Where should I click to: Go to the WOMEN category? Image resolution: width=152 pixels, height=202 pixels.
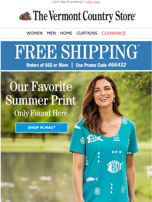35,33
